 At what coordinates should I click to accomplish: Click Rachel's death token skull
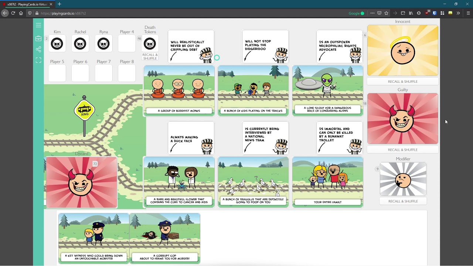[80, 44]
